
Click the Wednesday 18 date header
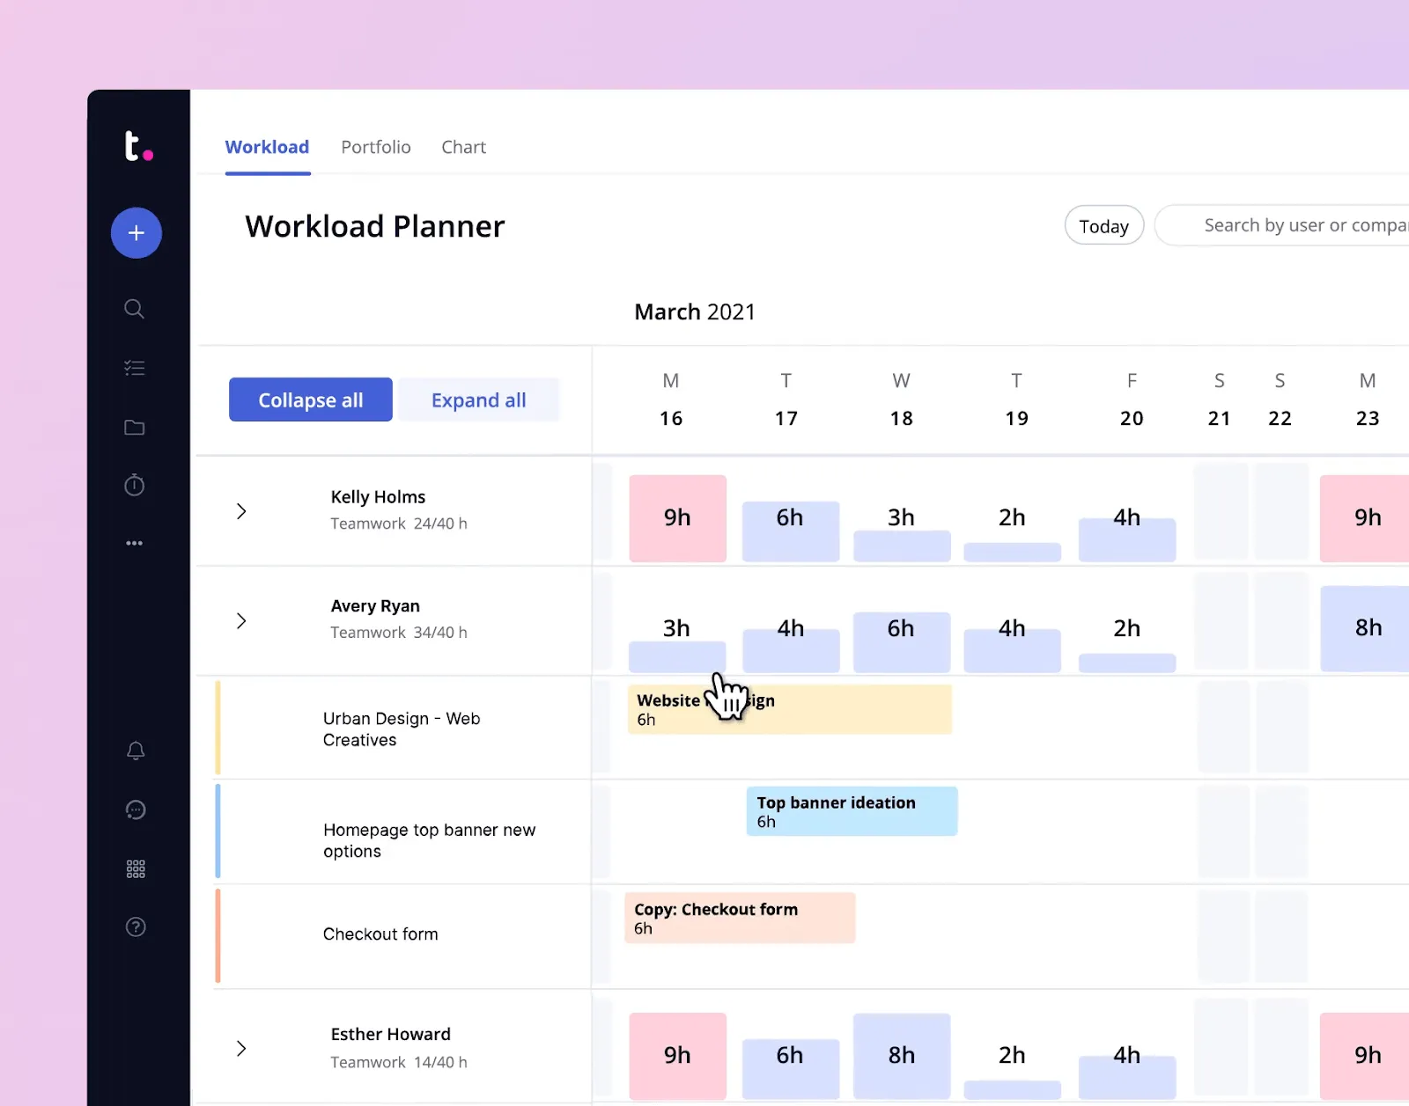(x=901, y=399)
